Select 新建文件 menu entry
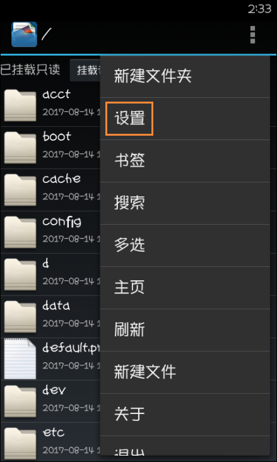This screenshot has height=462, width=277. (x=185, y=372)
